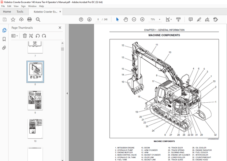Add a comment with speech bubble icon
The image size is (227, 161).
191,19
